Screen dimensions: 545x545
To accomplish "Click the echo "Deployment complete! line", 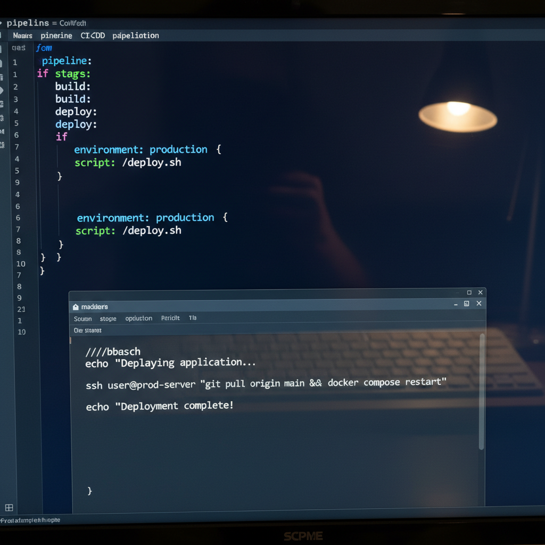I will (x=160, y=406).
